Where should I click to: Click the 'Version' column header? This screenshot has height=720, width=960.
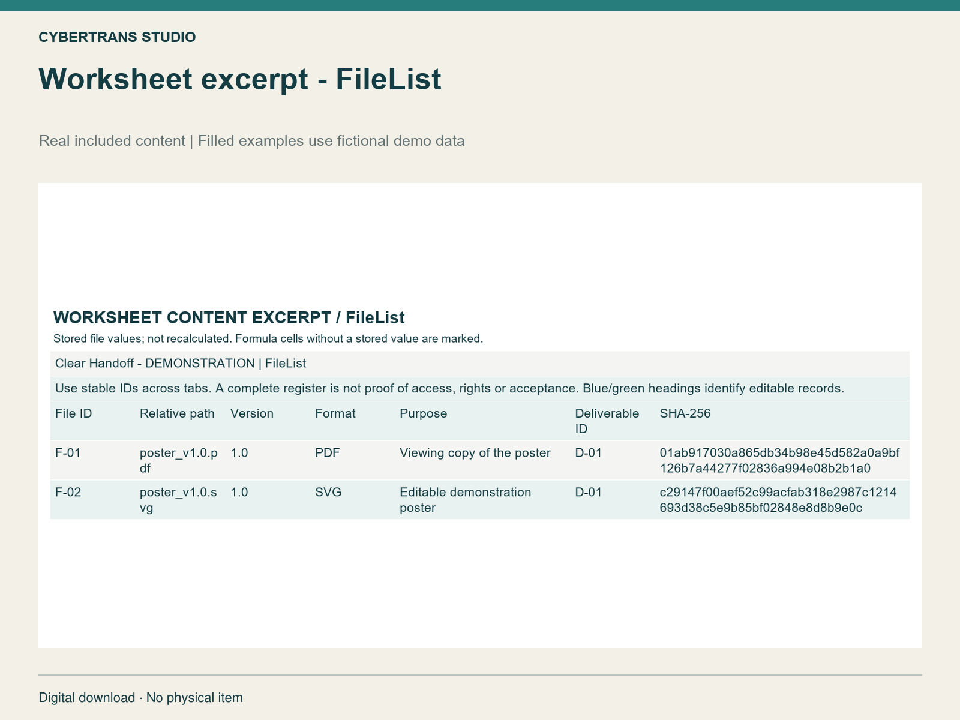coord(252,413)
